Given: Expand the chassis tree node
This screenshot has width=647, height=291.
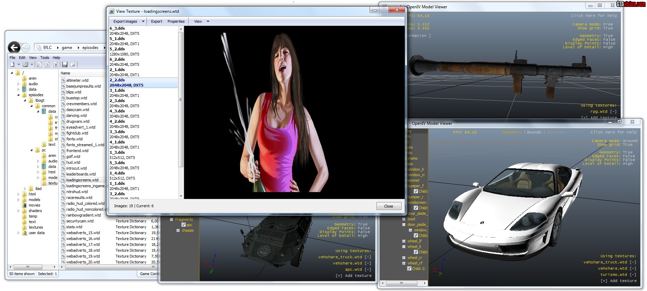Looking at the screenshot, I should pyautogui.click(x=178, y=230).
